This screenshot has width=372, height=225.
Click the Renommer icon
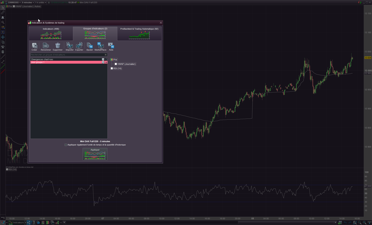pos(46,46)
